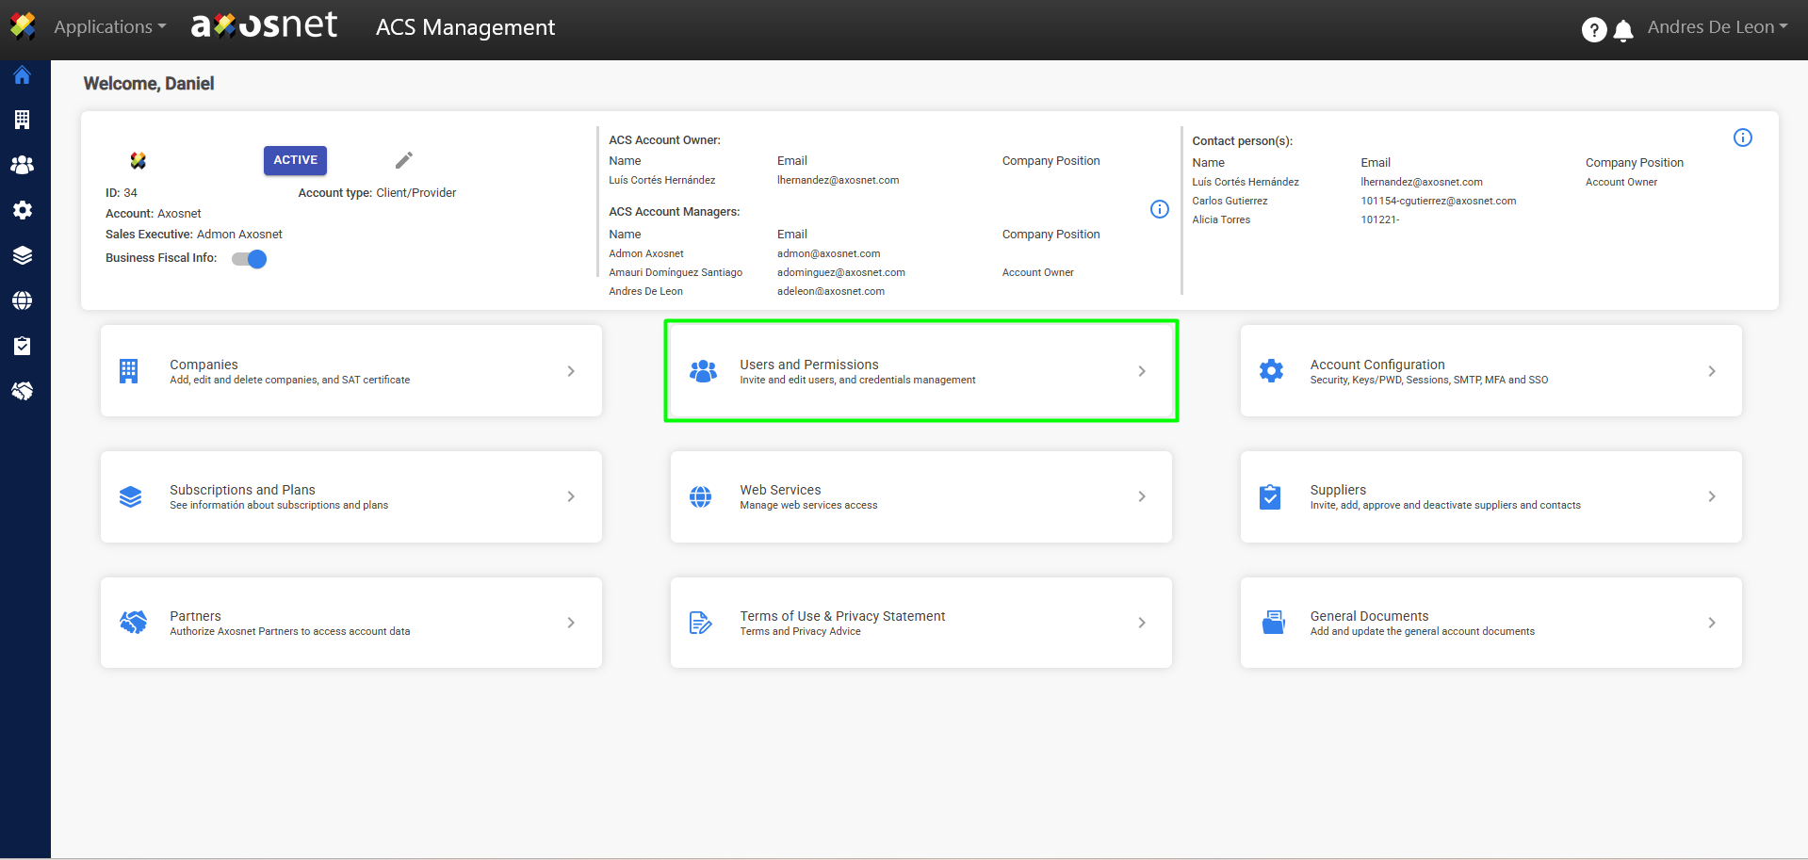The image size is (1808, 860).
Task: Click info icon beside Contact persons
Action: pyautogui.click(x=1743, y=138)
